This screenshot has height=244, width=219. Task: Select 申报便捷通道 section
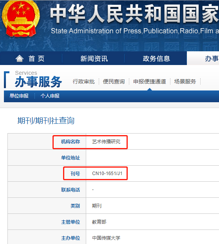[x=150, y=81]
